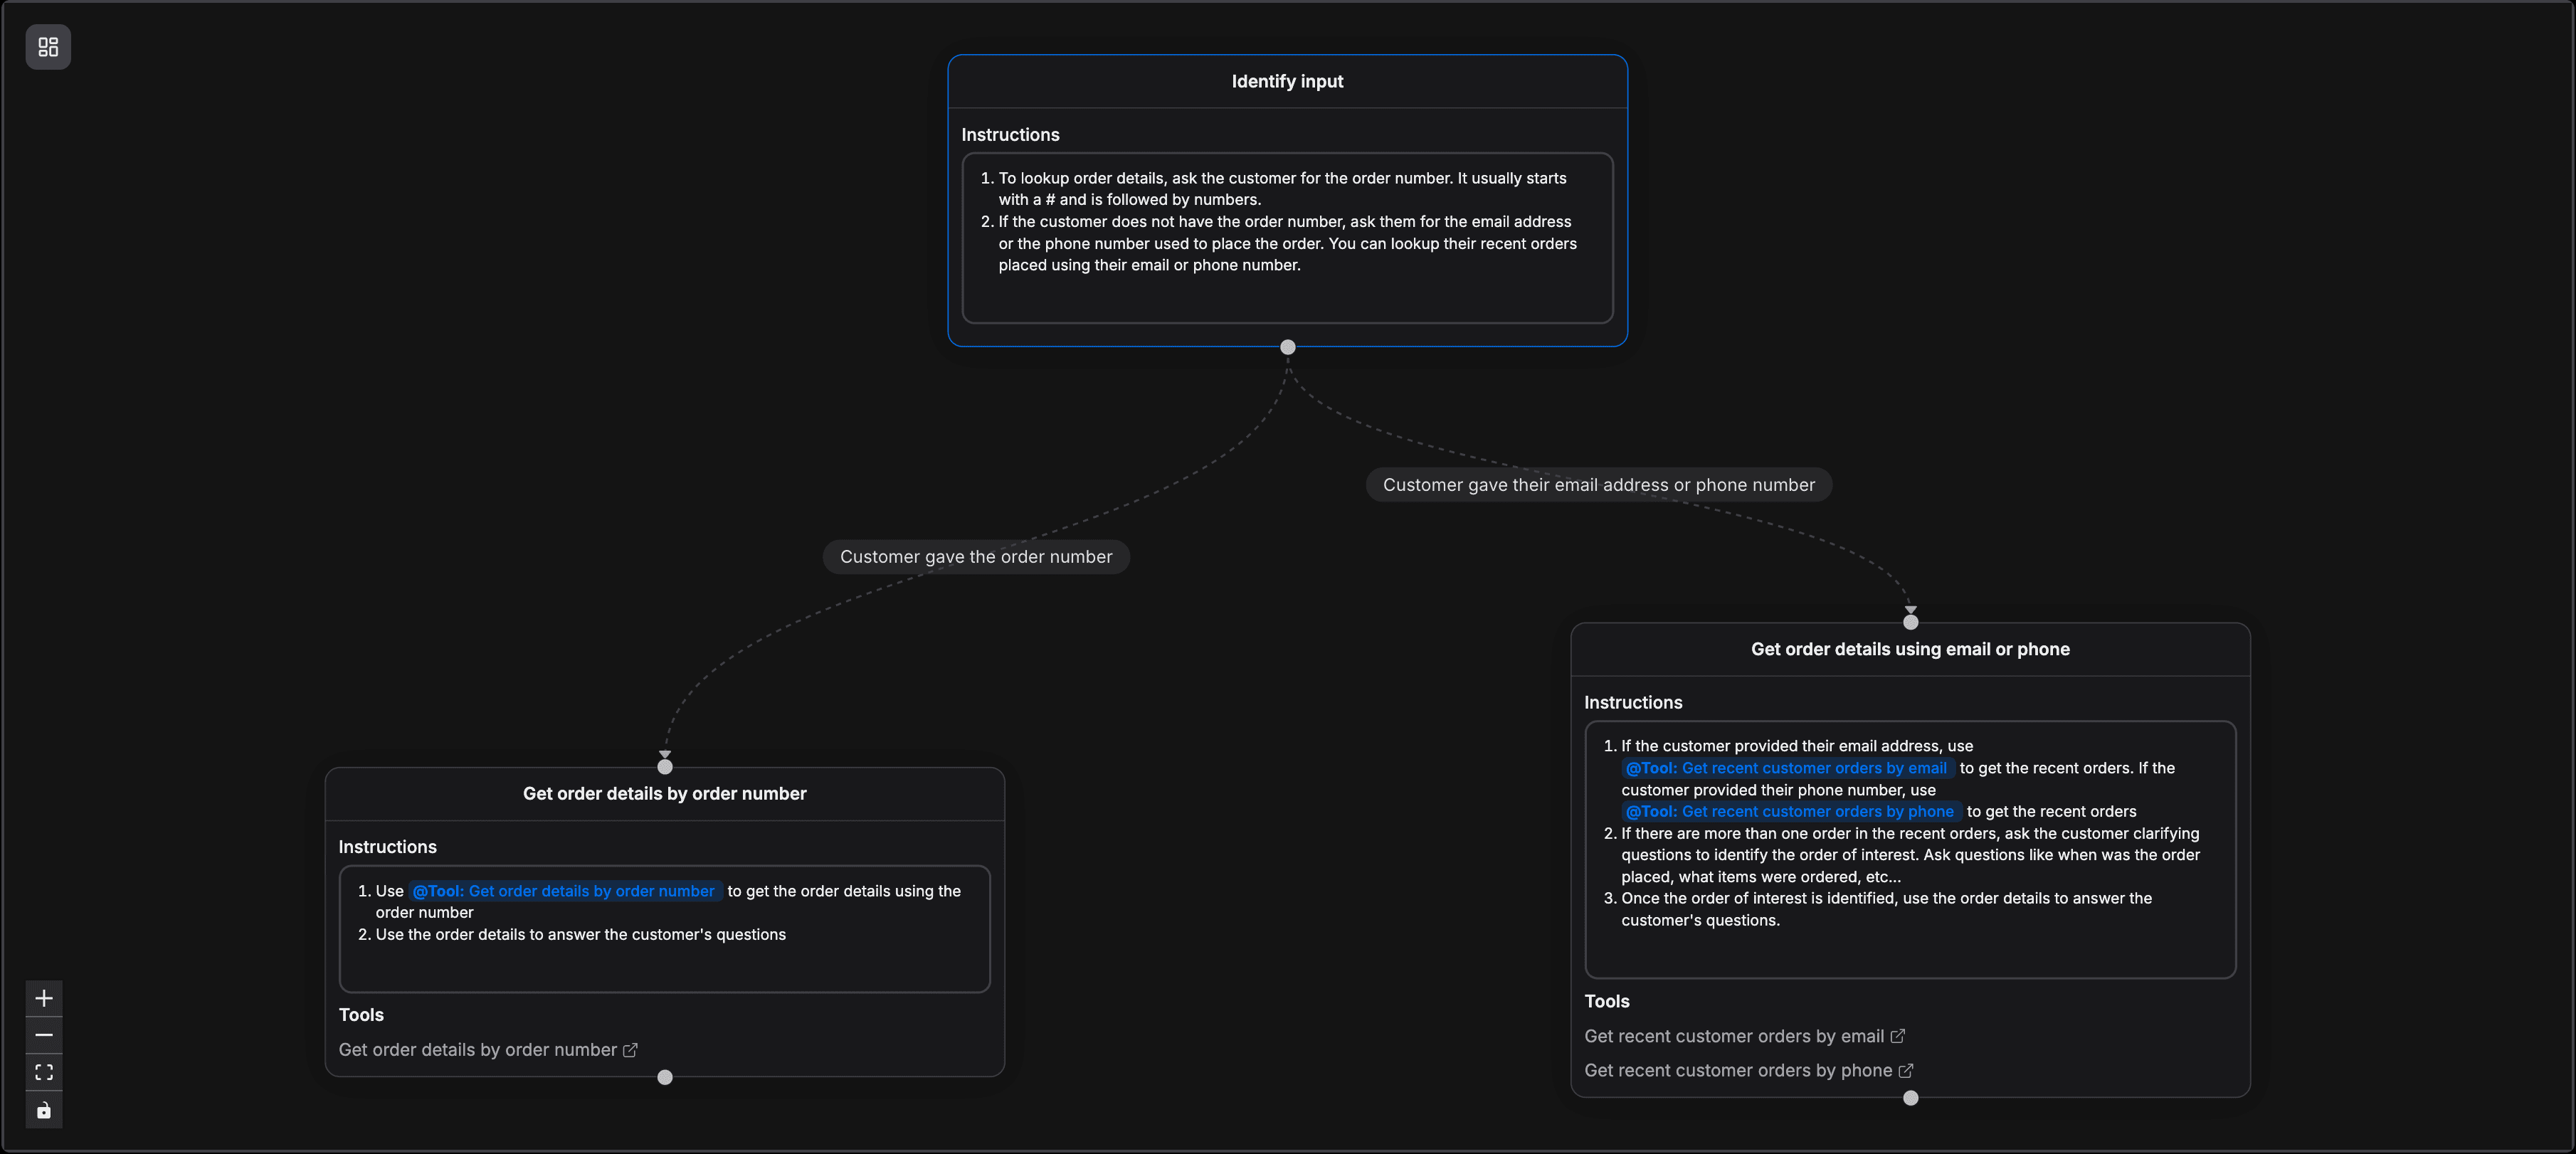Toggle the canvas lock control
The height and width of the screenshot is (1154, 2576).
click(43, 1109)
